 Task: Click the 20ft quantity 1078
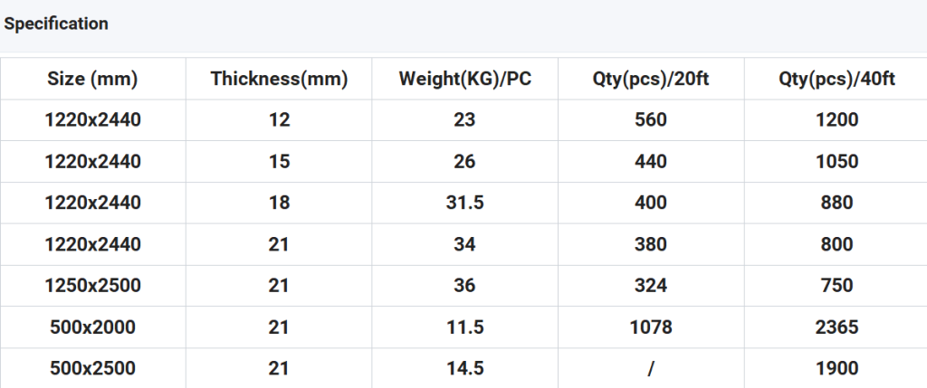(x=650, y=326)
